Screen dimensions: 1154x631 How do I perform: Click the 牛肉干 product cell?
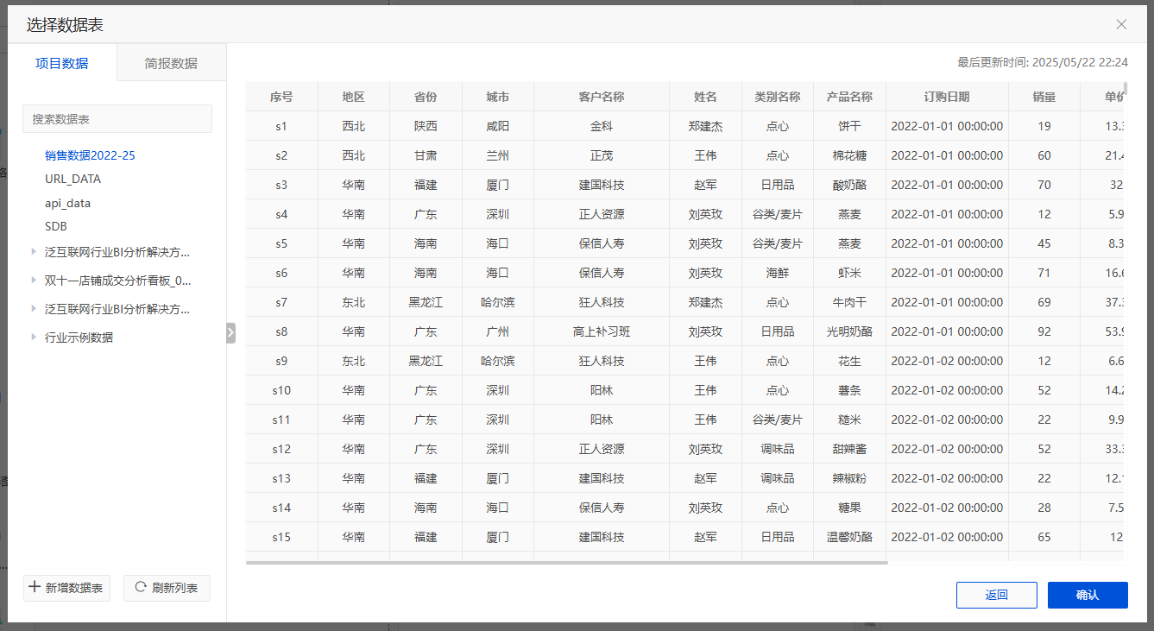tap(849, 302)
